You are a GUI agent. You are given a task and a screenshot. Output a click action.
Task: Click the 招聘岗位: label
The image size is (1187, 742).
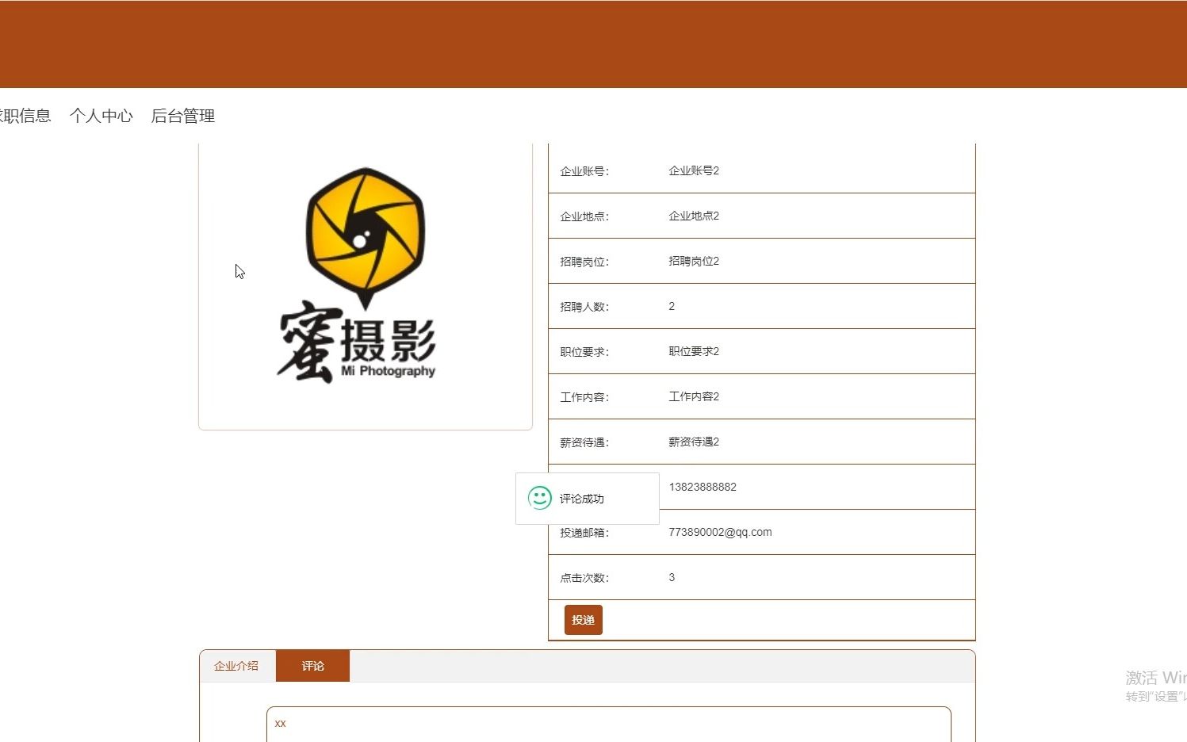click(x=584, y=262)
